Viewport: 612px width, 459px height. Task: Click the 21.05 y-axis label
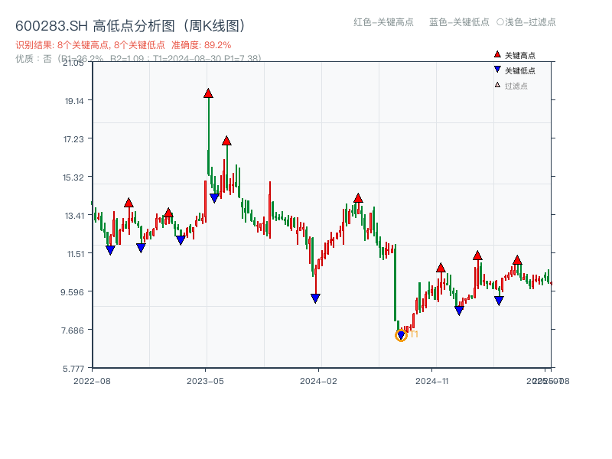coord(73,63)
